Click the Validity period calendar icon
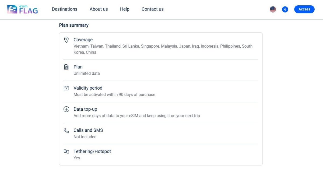 pos(66,88)
